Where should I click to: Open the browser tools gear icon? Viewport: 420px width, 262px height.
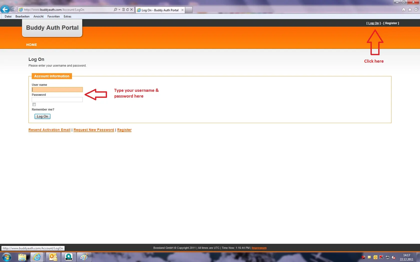[x=416, y=10]
